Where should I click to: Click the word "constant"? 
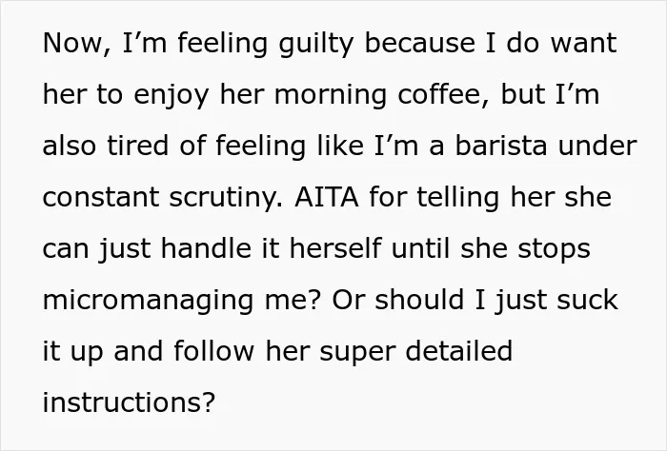(101, 198)
